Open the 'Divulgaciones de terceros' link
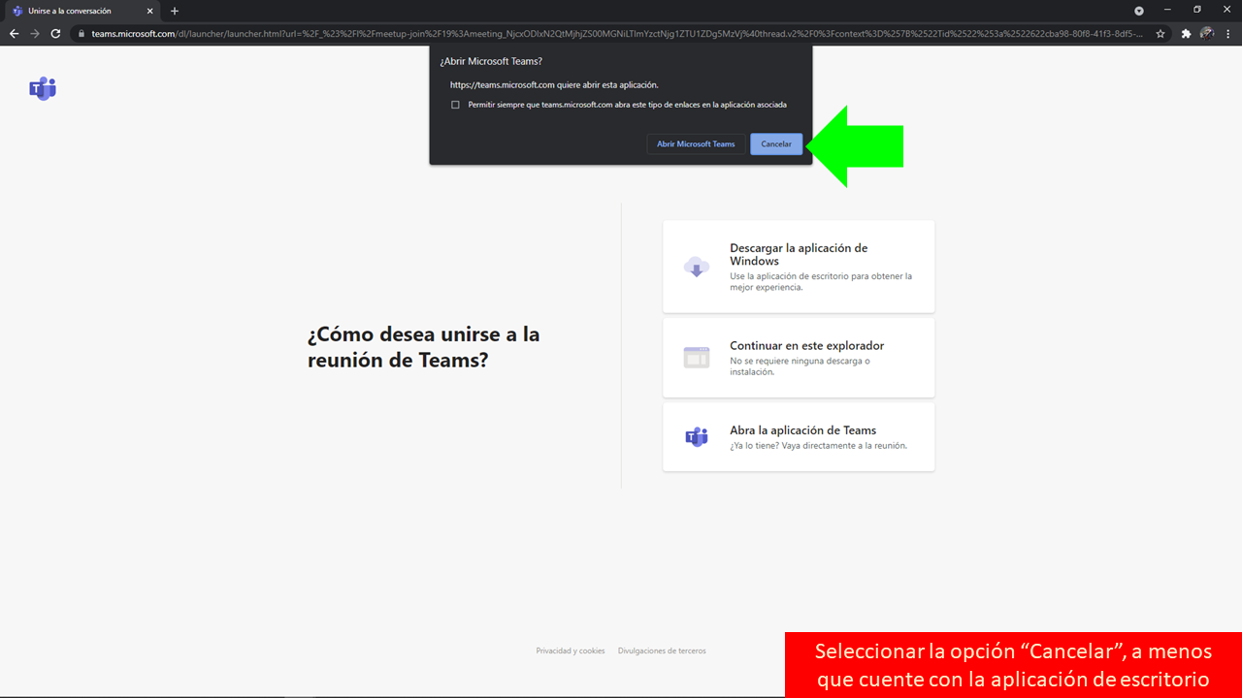1242x698 pixels. point(662,650)
